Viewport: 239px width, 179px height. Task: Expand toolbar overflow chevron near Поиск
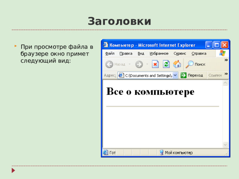point(226,60)
